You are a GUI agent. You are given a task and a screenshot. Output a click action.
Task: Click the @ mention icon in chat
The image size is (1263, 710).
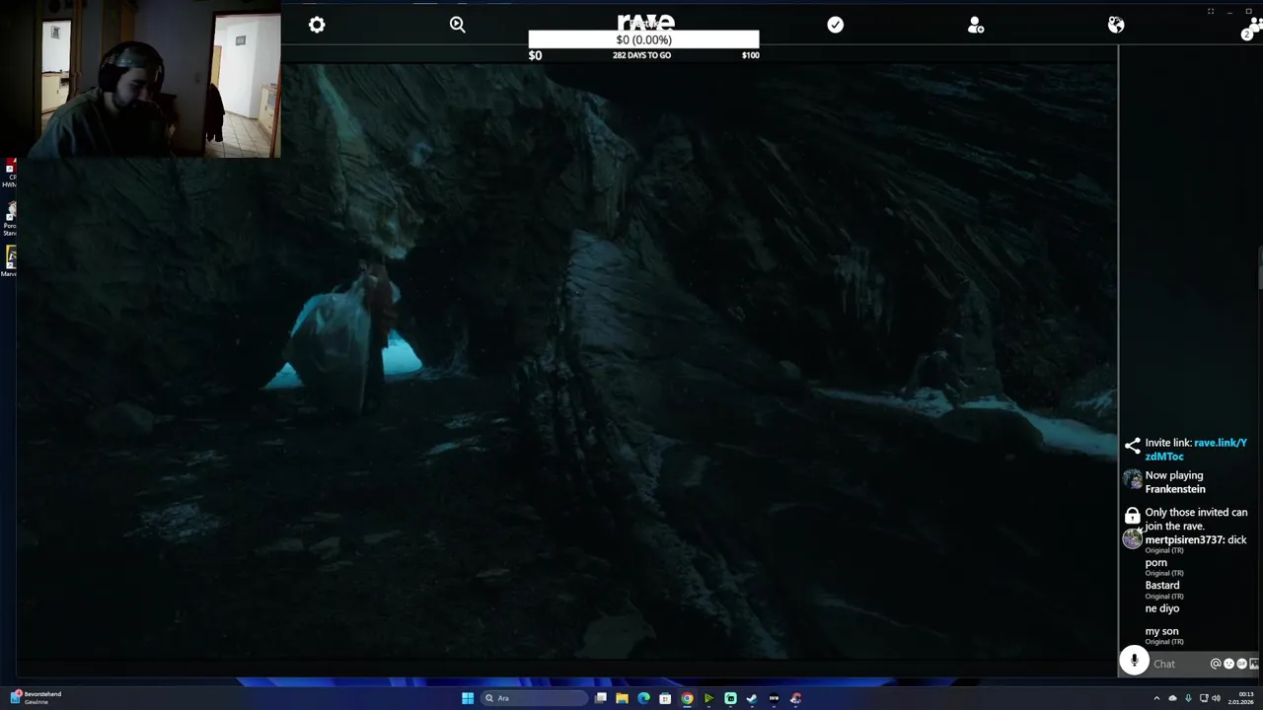[x=1216, y=664]
